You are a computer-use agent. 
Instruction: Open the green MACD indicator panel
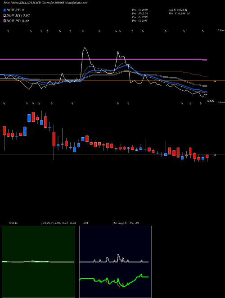coord(38,262)
